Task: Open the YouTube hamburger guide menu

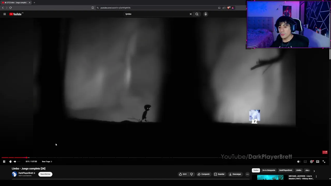Action: click(5, 14)
